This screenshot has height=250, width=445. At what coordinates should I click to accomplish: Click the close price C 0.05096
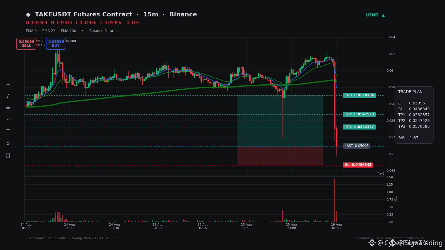(x=111, y=23)
